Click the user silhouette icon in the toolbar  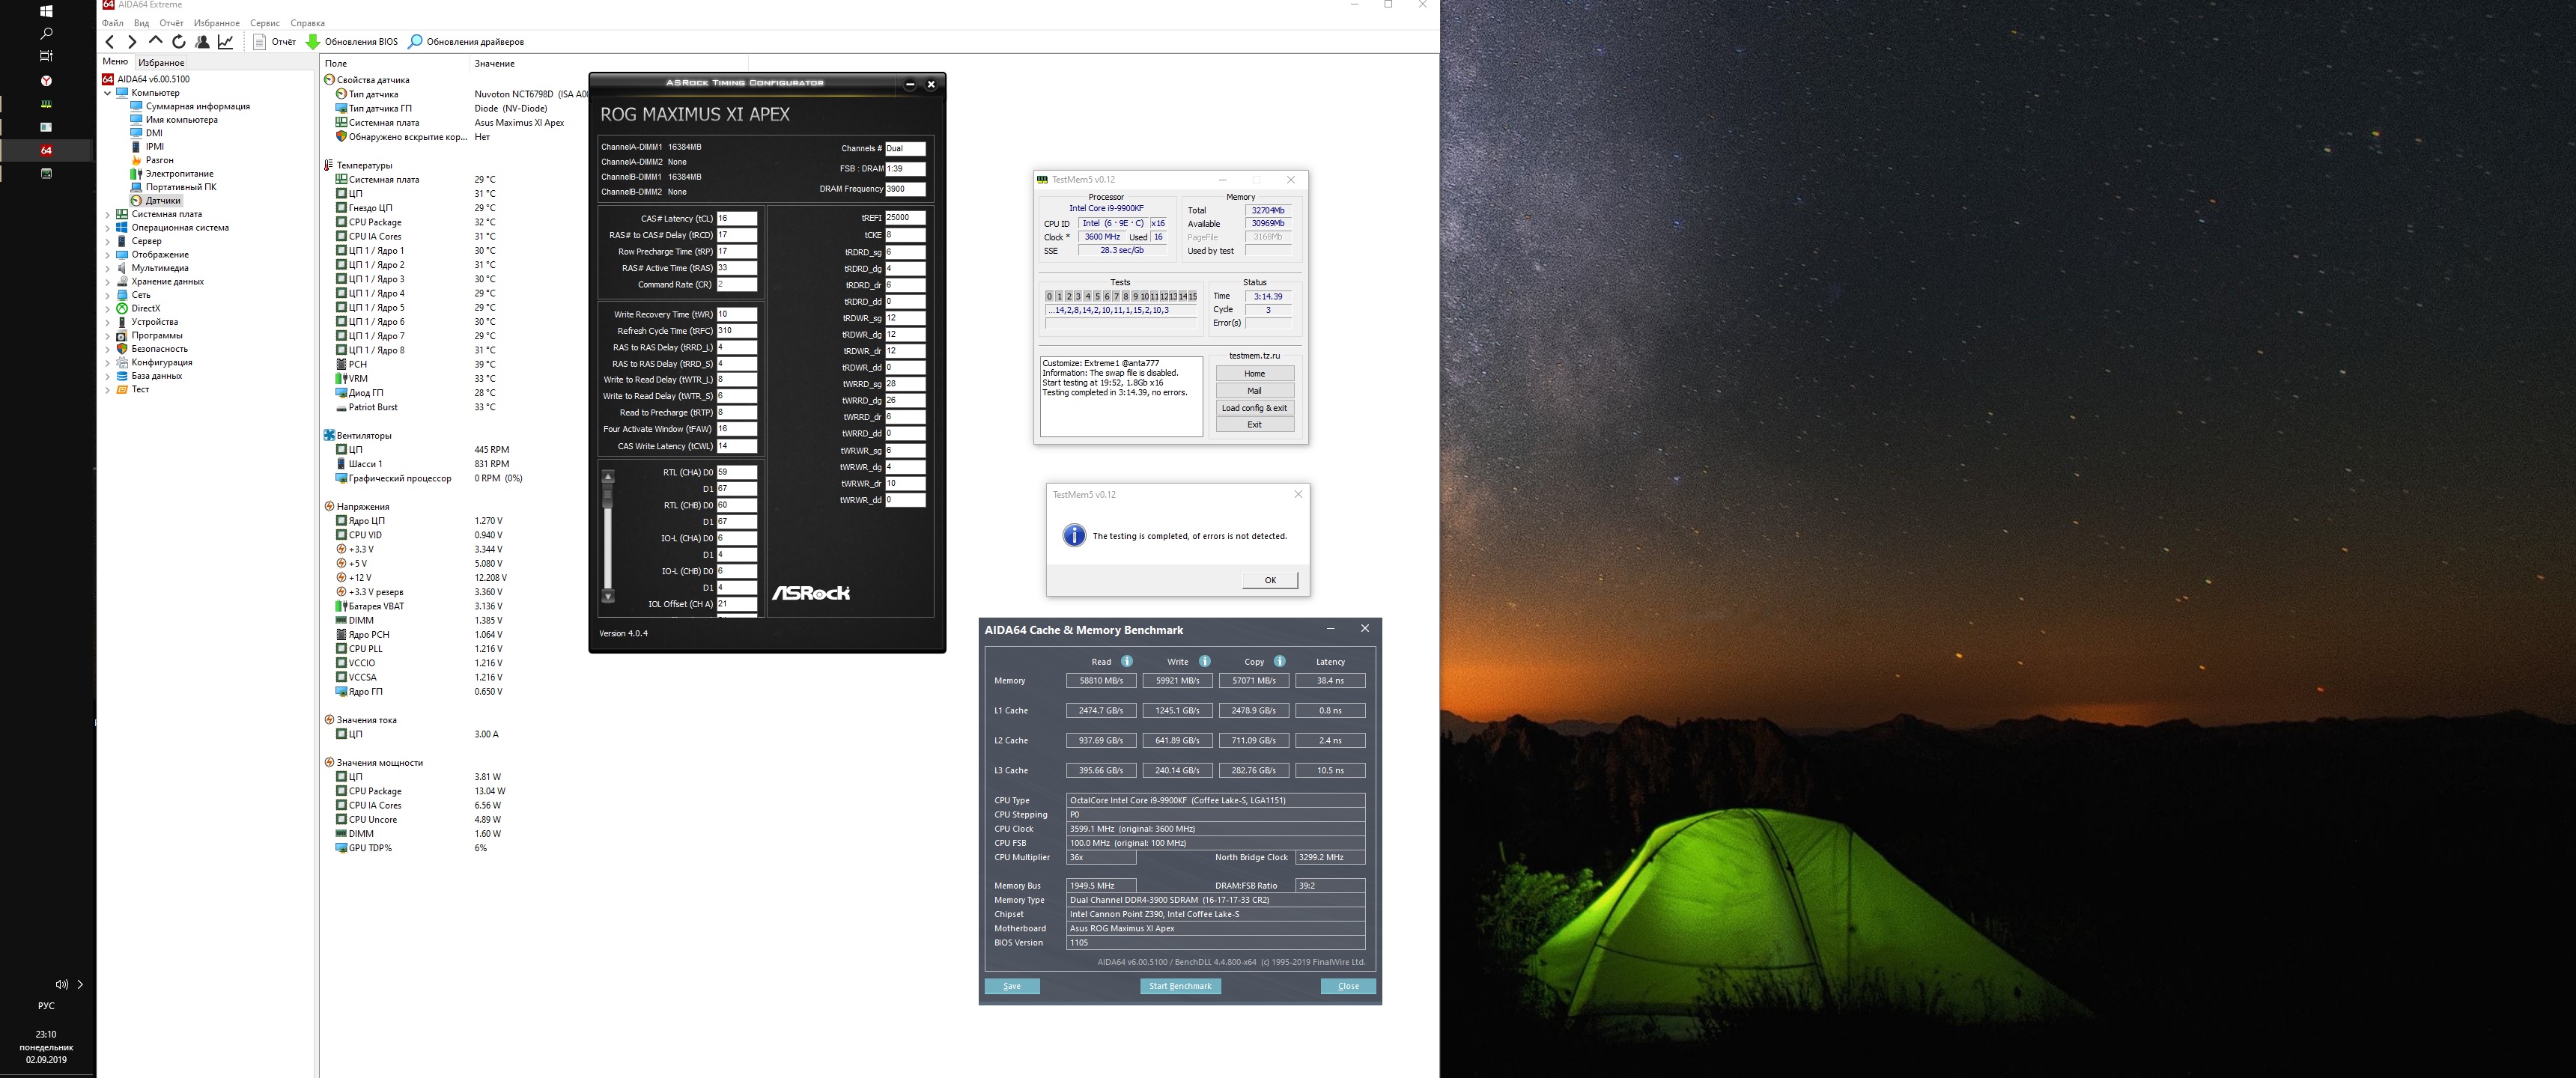pos(202,42)
